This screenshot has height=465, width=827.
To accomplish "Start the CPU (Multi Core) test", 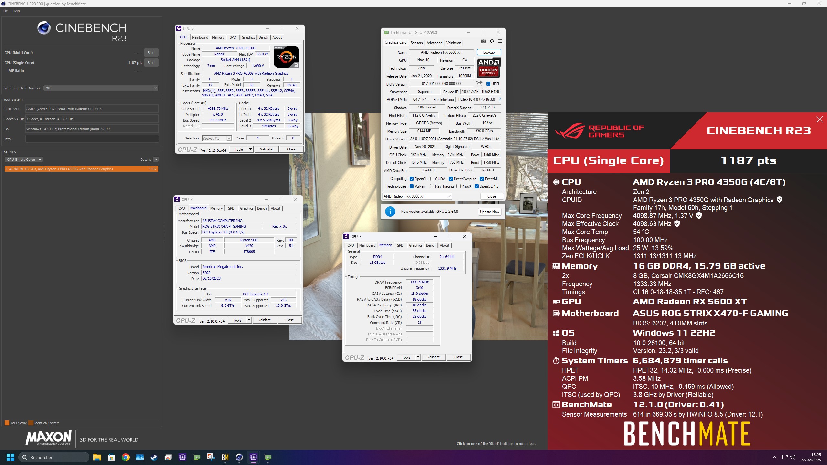I will (151, 53).
